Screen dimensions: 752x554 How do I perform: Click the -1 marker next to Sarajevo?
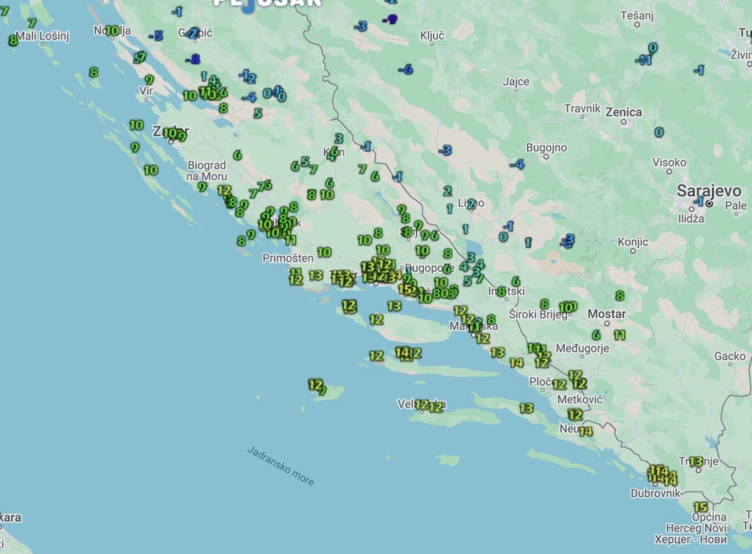click(699, 201)
